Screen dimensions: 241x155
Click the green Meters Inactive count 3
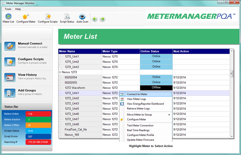38,120
